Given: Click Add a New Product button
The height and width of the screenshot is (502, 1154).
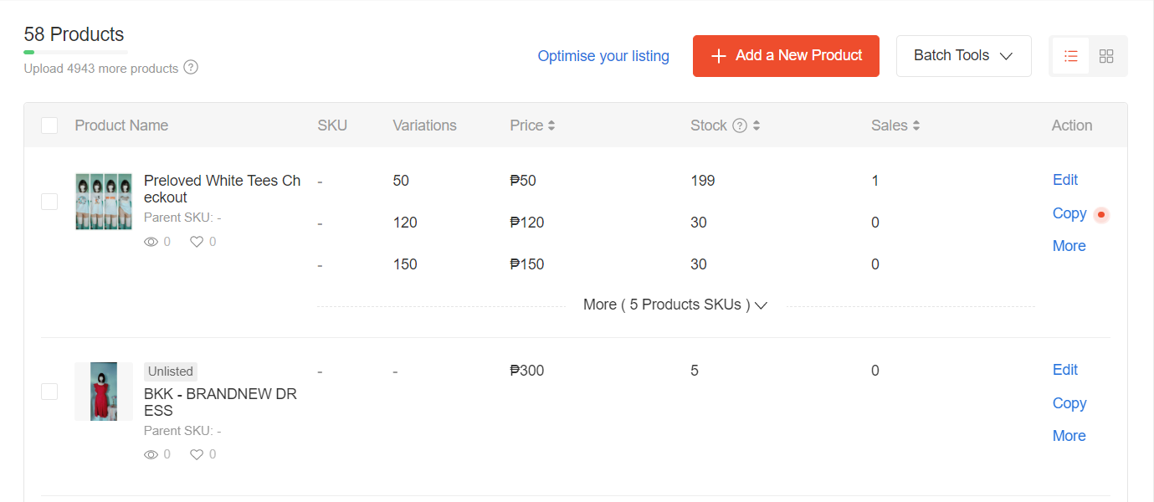Looking at the screenshot, I should coord(786,56).
